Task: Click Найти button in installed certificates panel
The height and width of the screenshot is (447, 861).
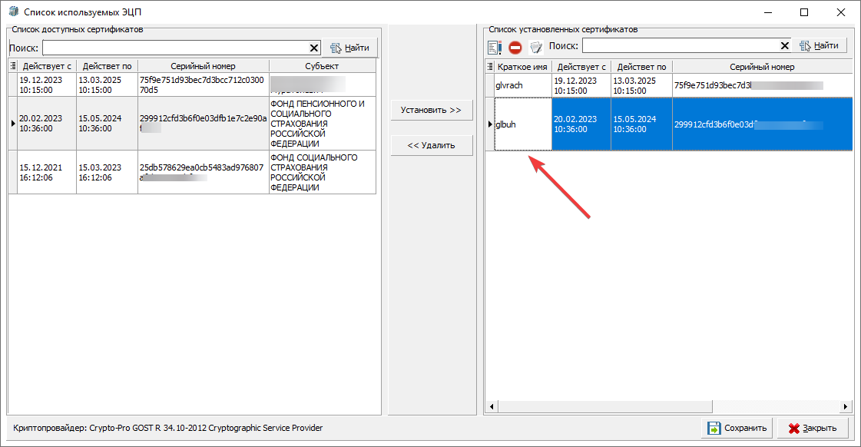Action: coord(820,45)
